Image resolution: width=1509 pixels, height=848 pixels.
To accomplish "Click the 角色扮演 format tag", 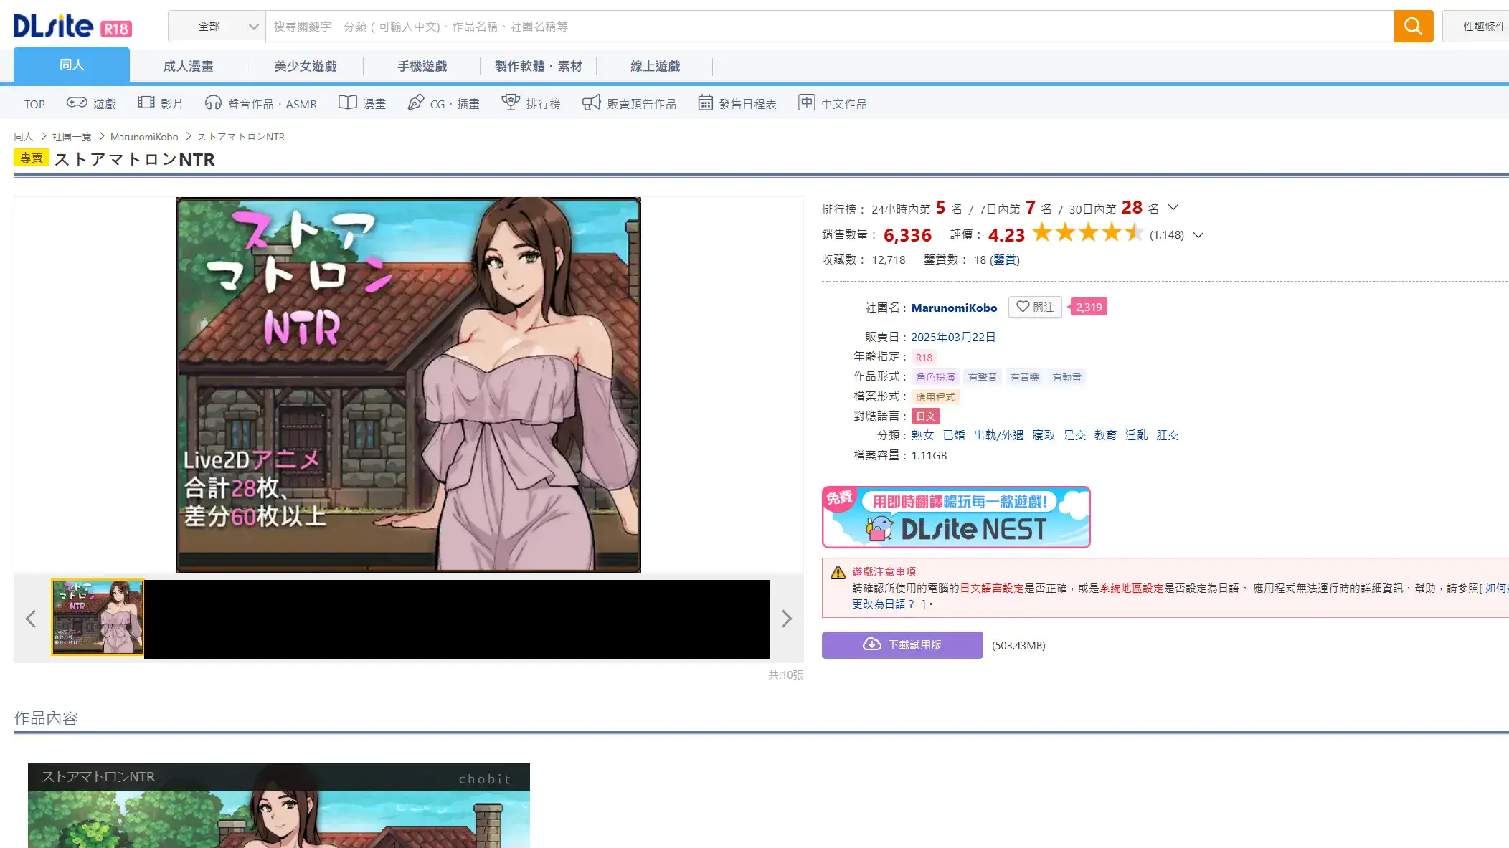I will [x=935, y=377].
